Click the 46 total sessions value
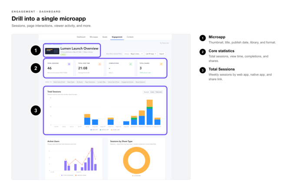This screenshot has height=187, width=291. pos(50,68)
